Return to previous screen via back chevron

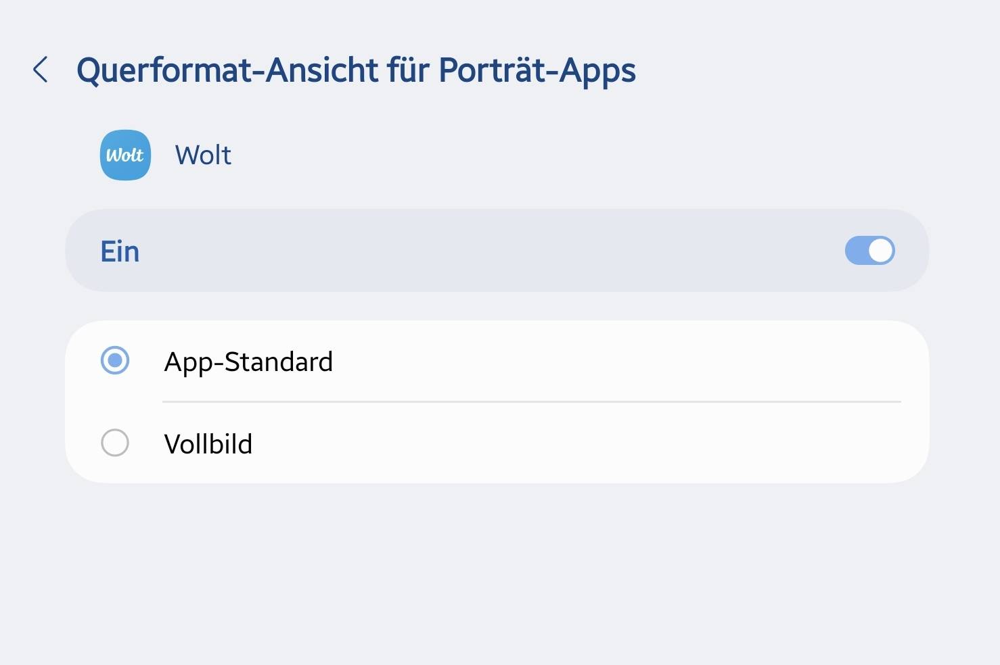tap(41, 70)
